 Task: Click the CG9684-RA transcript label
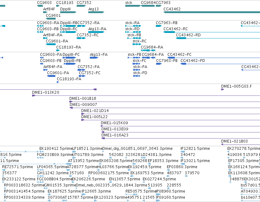[152, 47]
